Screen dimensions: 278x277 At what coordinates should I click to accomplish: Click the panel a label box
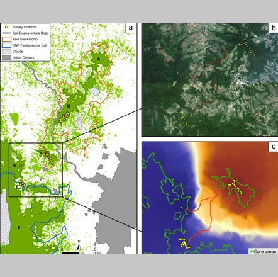pos(131,28)
